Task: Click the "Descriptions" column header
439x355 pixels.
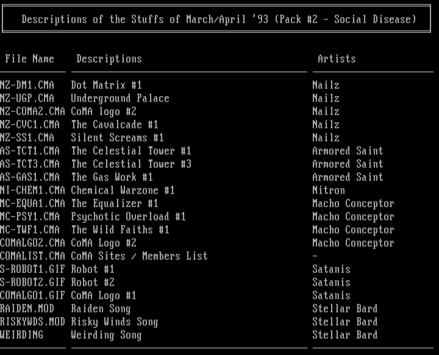Action: 109,58
